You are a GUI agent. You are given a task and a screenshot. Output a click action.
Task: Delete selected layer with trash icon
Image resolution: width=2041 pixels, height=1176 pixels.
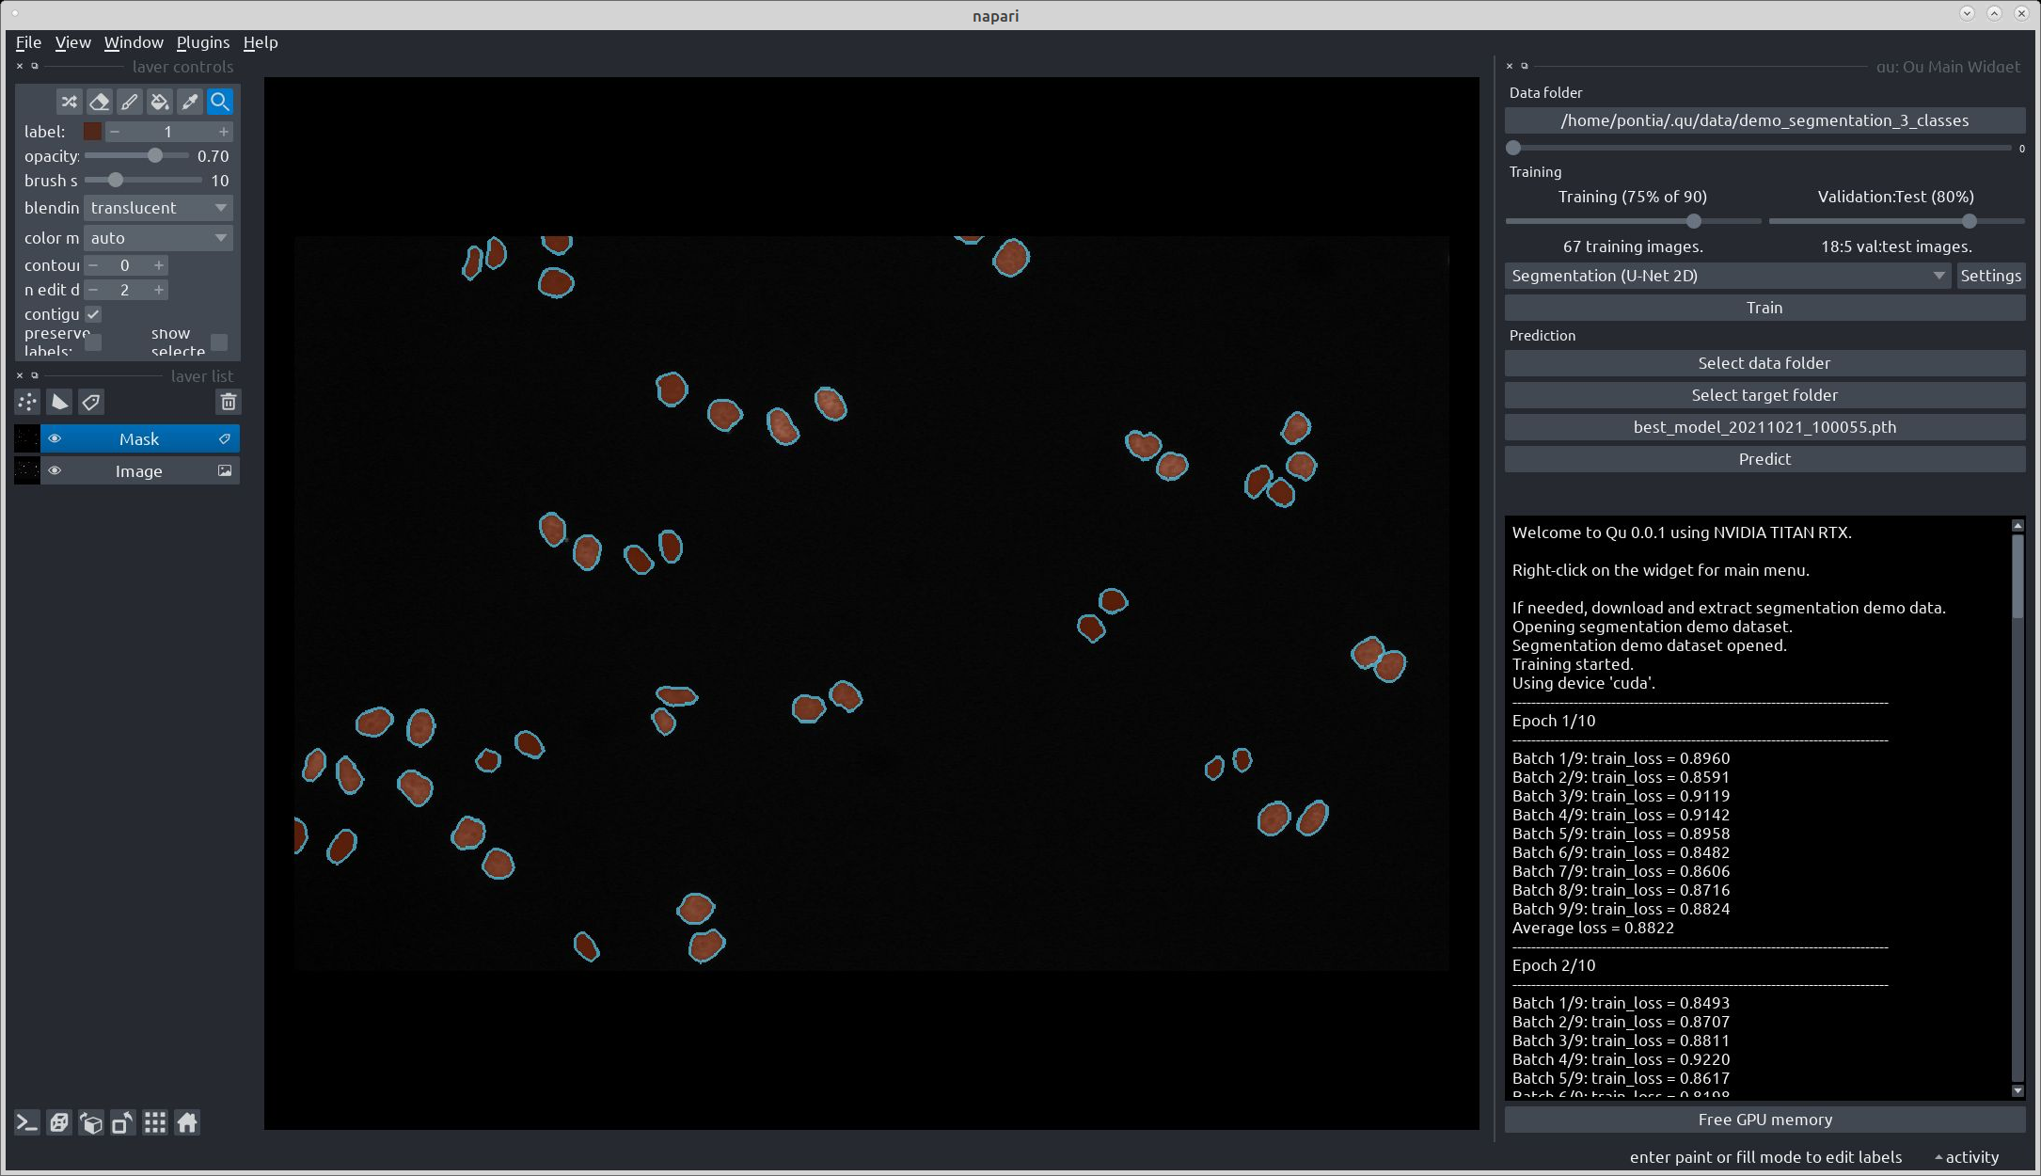(228, 403)
